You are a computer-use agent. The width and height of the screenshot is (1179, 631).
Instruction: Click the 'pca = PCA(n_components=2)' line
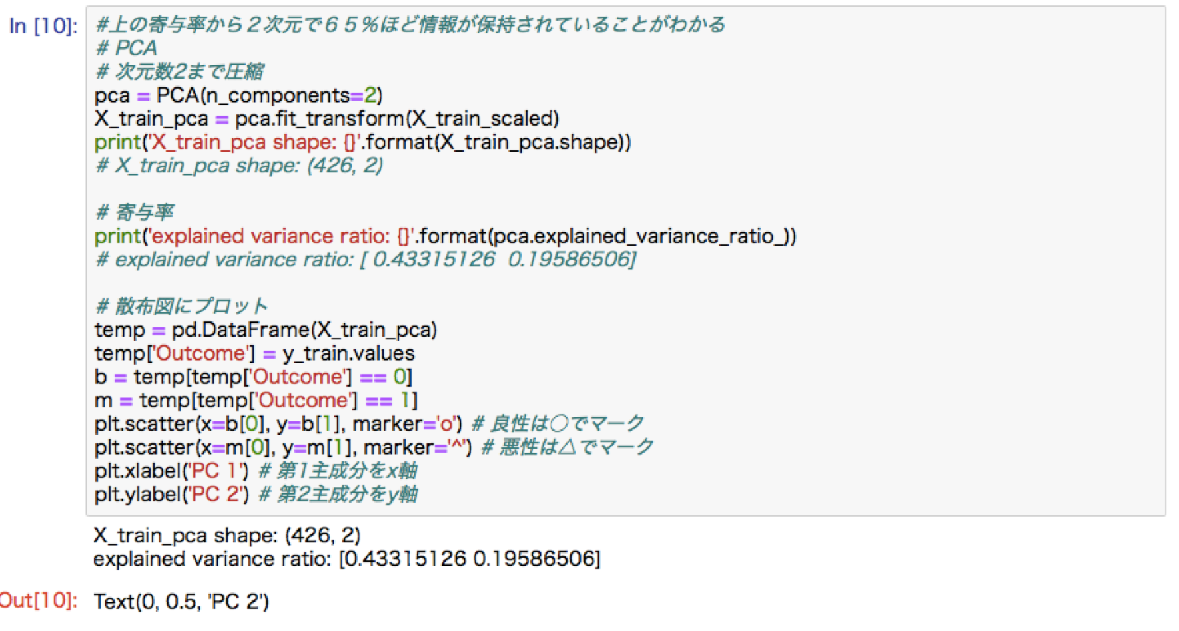[238, 95]
